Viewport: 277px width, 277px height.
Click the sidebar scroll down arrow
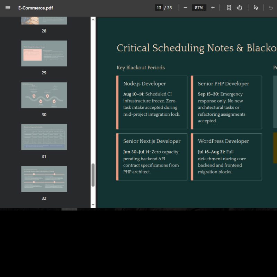click(x=93, y=205)
